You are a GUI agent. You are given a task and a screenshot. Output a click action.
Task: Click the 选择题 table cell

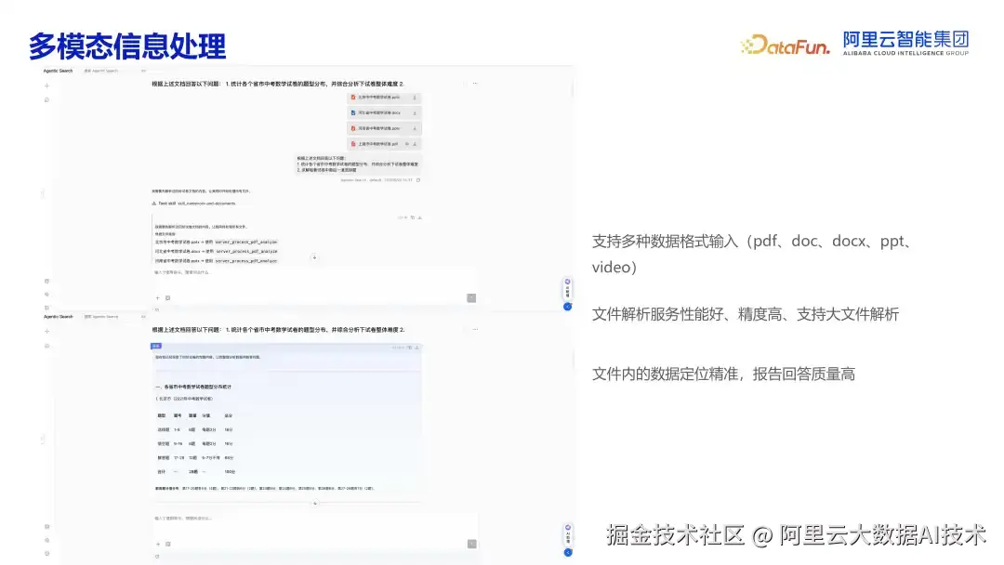[x=164, y=430]
